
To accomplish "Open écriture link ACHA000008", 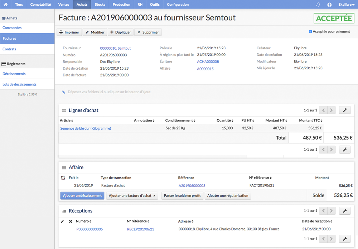I will click(x=208, y=61).
